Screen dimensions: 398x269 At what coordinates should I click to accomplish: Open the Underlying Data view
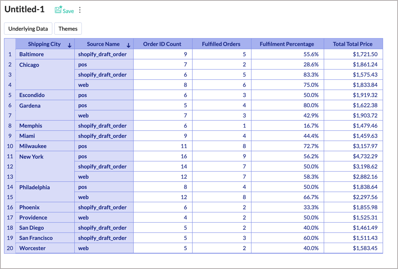click(28, 29)
